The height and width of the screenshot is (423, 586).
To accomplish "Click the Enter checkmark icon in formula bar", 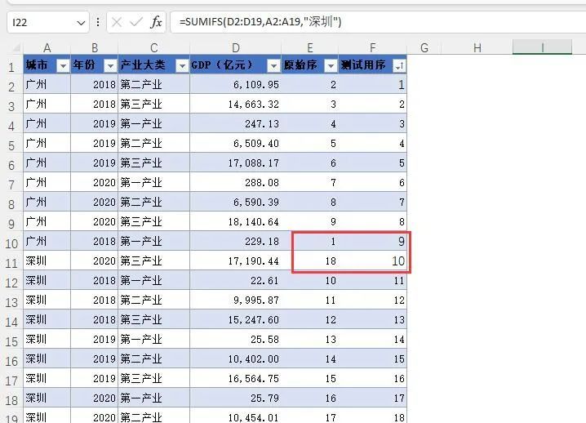I will click(135, 22).
